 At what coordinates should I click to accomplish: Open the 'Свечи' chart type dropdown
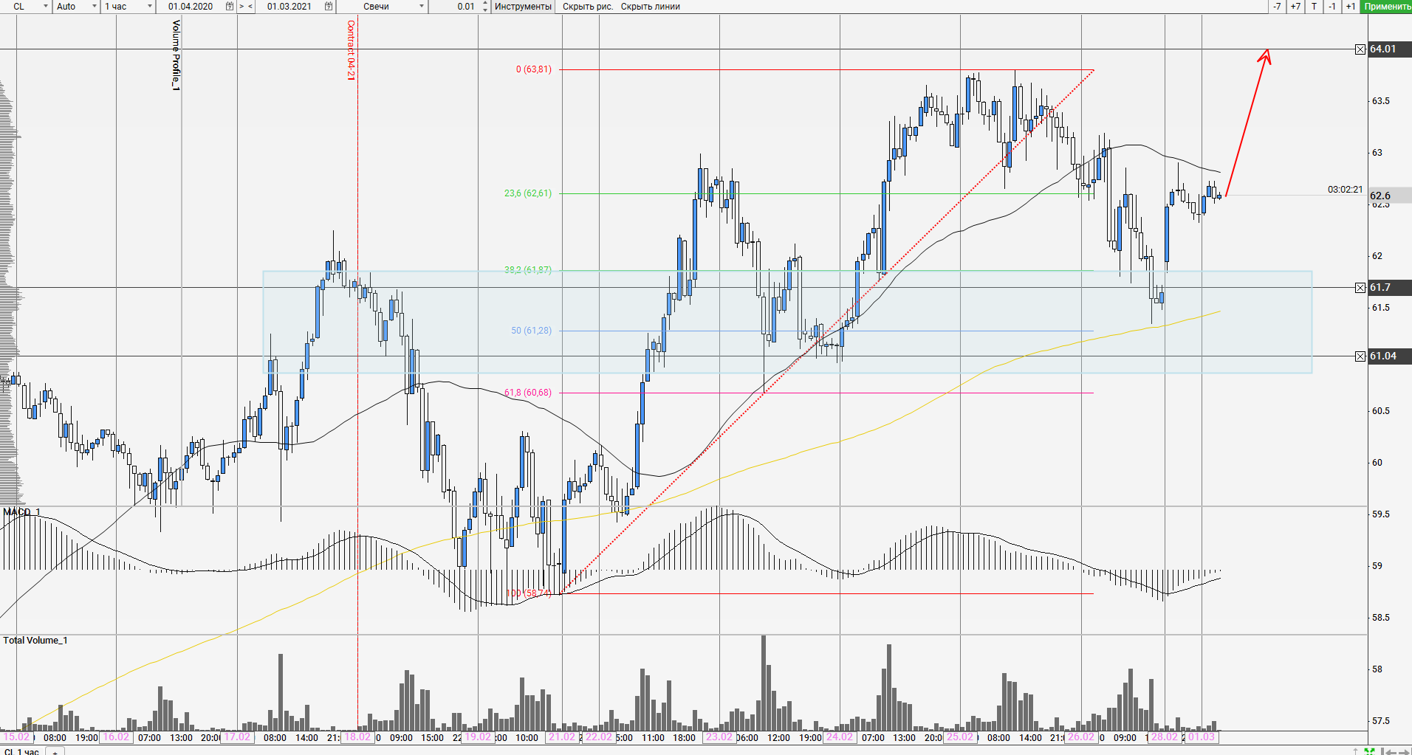422,7
